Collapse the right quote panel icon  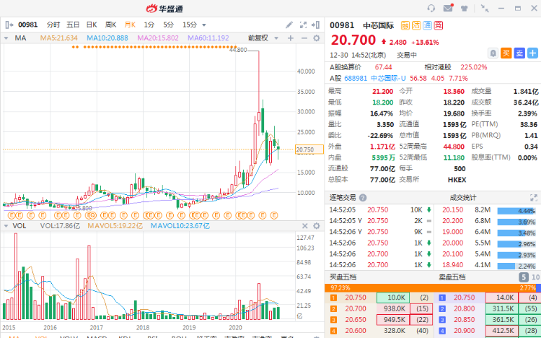[315, 25]
